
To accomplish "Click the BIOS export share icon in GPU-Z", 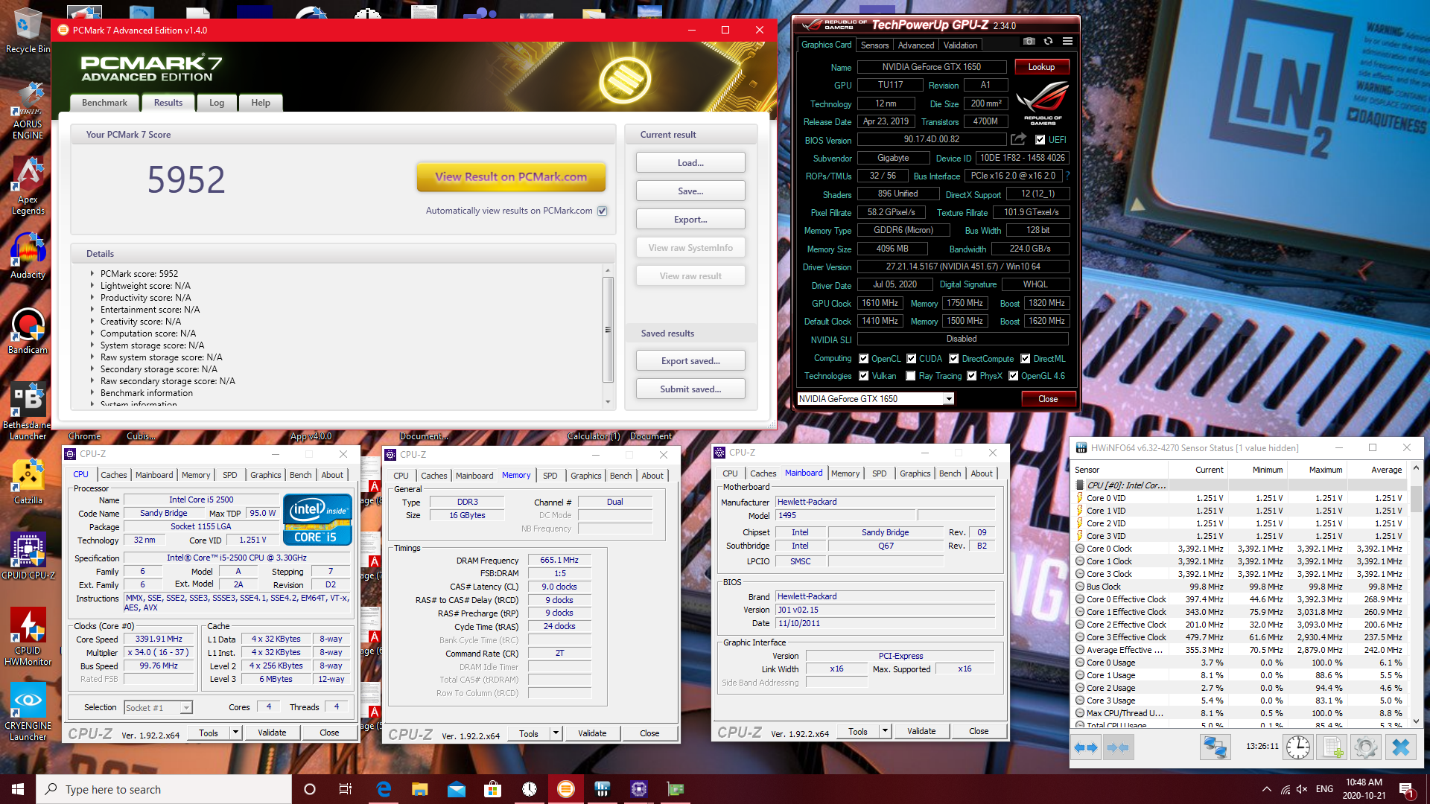I will tap(1018, 139).
